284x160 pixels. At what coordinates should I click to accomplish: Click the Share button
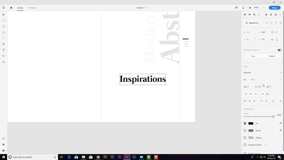pos(275,8)
